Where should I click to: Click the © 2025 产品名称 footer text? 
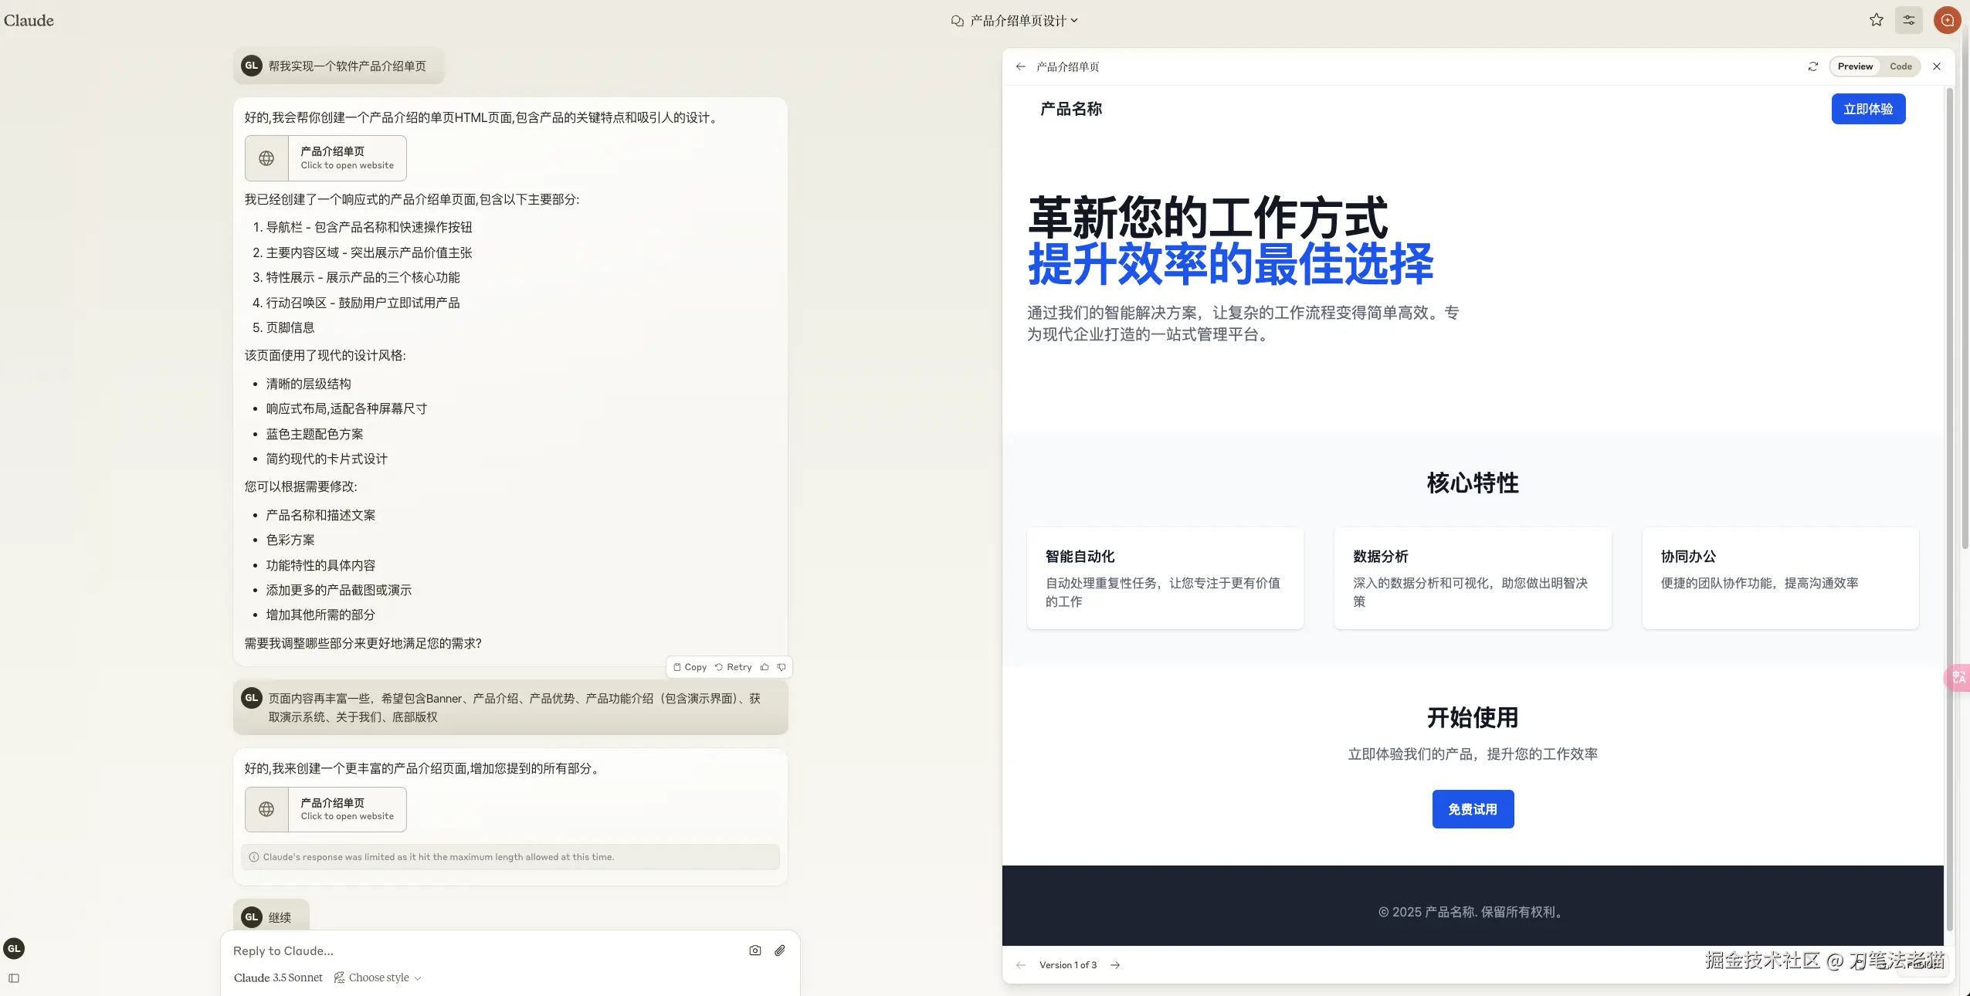coord(1473,912)
